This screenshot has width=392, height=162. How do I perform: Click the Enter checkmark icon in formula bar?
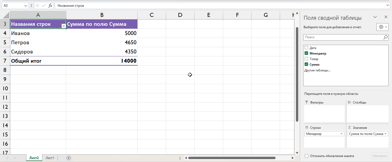tap(44, 6)
